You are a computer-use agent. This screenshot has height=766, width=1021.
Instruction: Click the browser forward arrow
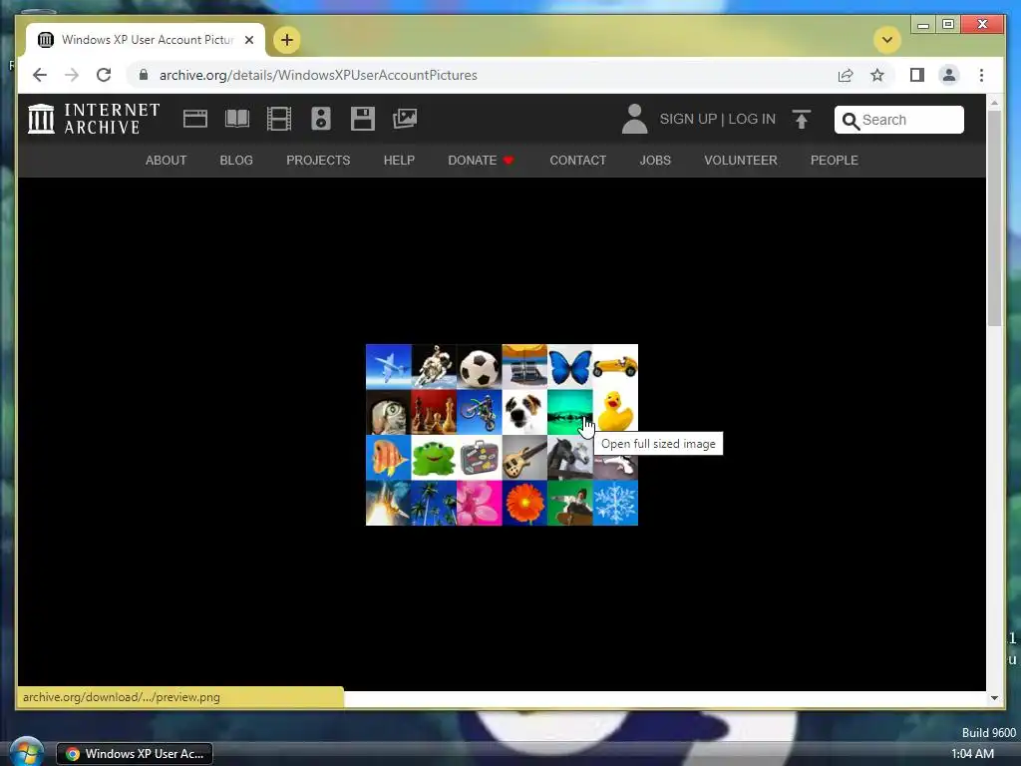(x=72, y=75)
